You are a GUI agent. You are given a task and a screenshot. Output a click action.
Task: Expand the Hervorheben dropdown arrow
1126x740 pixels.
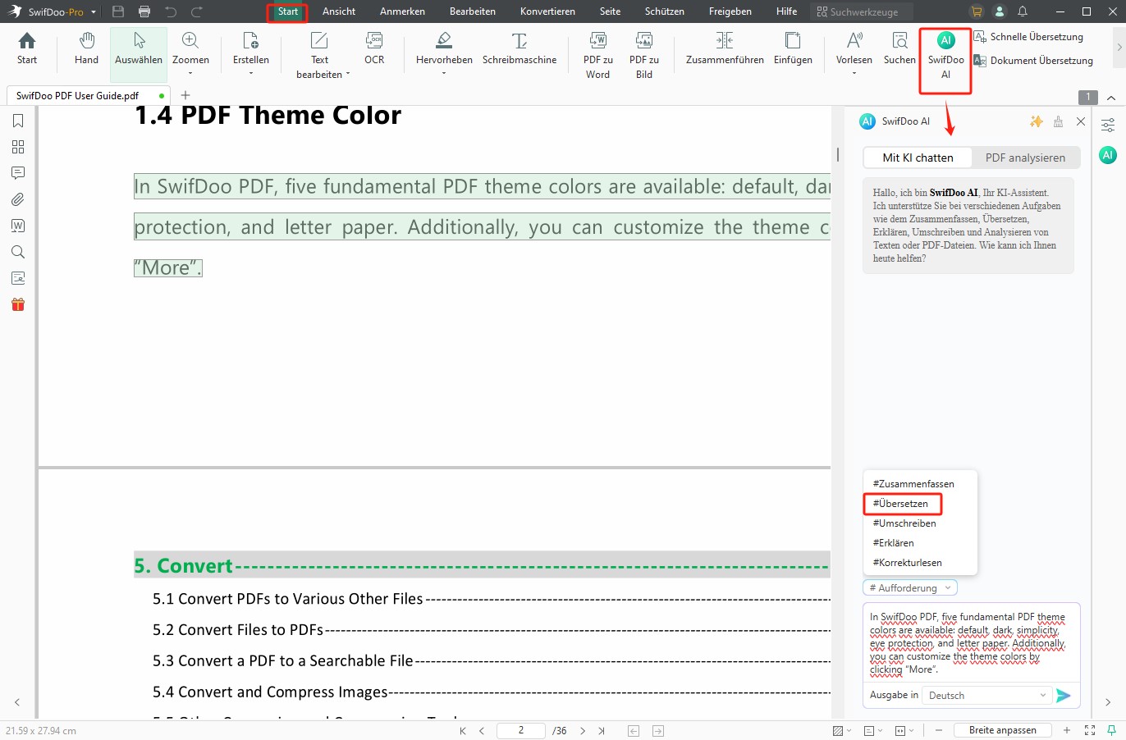[444, 74]
